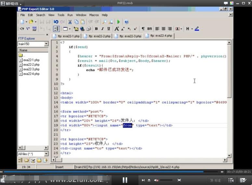Insert paragraph mark icon
The image size is (252, 185).
tap(143, 29)
